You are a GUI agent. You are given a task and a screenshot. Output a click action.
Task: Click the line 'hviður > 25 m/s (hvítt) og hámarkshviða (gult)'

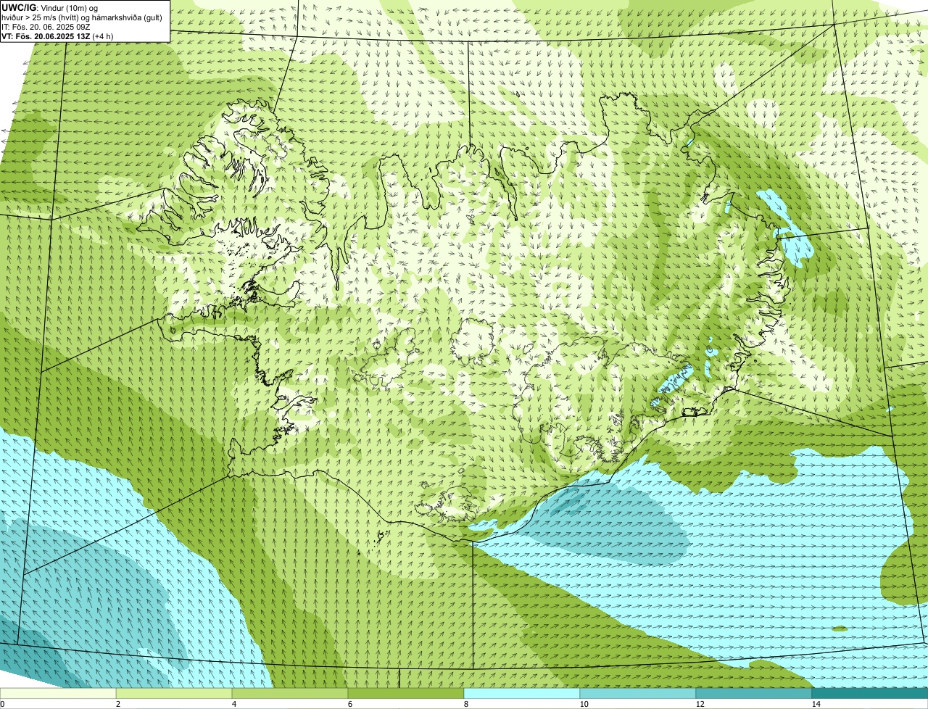tap(82, 17)
